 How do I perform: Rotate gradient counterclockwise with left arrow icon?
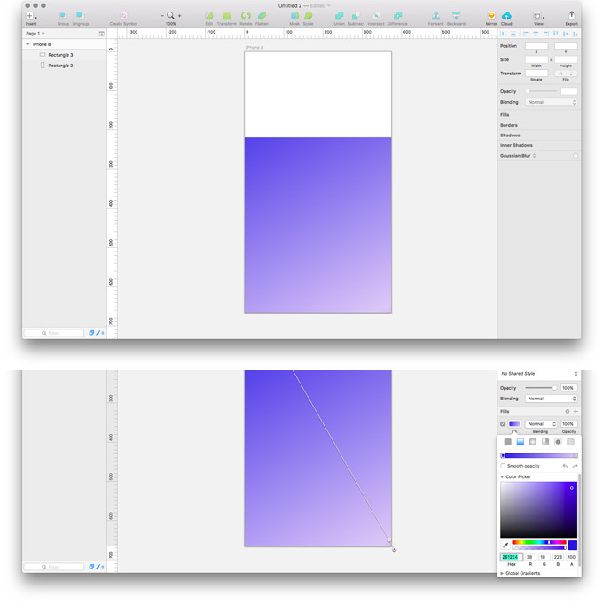pyautogui.click(x=565, y=466)
